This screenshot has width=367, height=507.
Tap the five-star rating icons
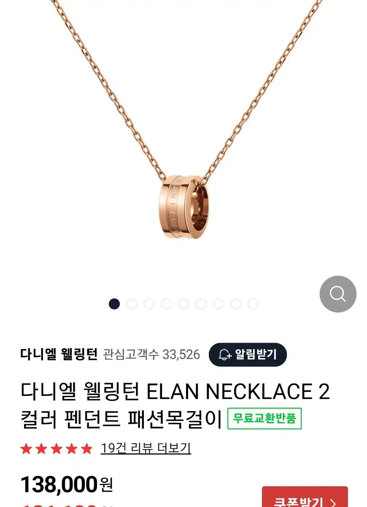56,448
